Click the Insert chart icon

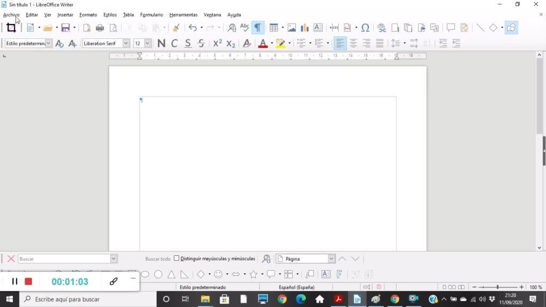coord(304,28)
